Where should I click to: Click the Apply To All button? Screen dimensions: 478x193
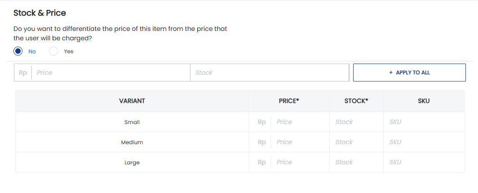[x=409, y=73]
